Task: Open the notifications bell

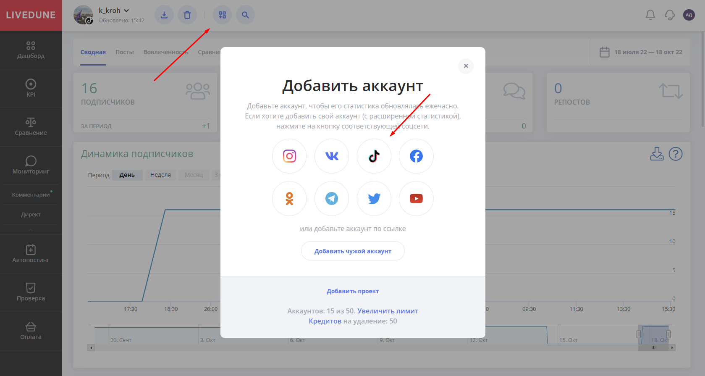Action: pyautogui.click(x=650, y=15)
